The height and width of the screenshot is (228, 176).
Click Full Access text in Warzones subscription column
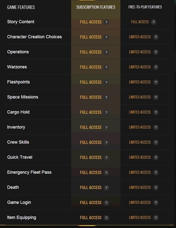[x=91, y=67]
